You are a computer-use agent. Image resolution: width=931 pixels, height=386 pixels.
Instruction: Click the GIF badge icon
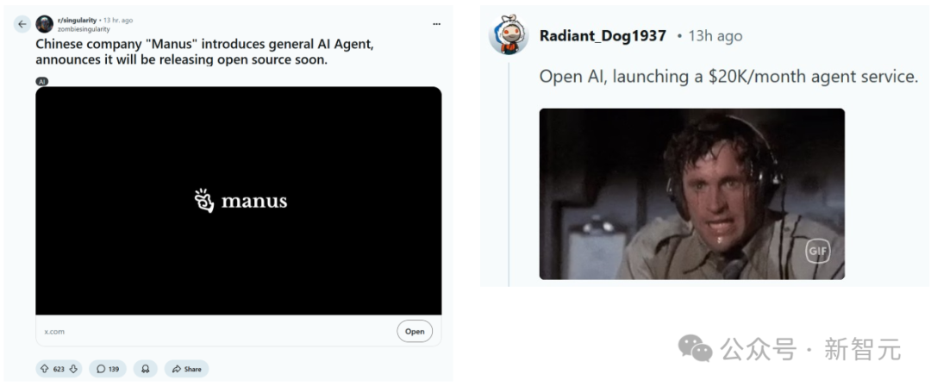pos(817,252)
